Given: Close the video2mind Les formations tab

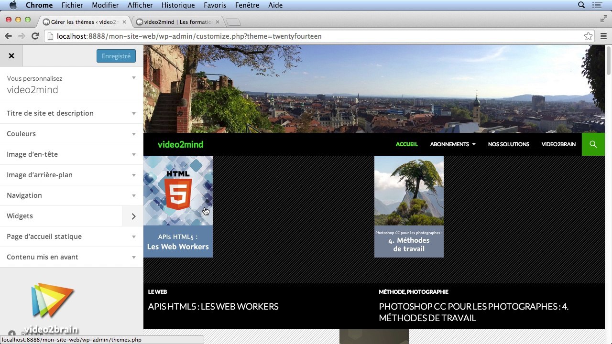Looking at the screenshot, I should click(x=218, y=22).
